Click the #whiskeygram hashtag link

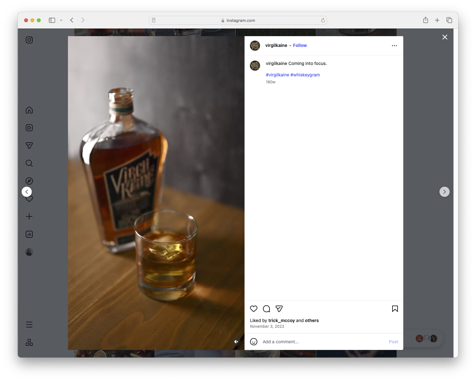pyautogui.click(x=305, y=75)
